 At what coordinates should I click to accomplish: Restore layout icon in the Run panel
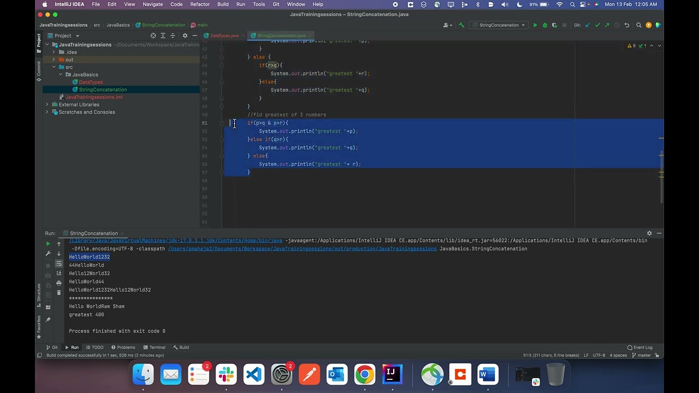(x=48, y=307)
